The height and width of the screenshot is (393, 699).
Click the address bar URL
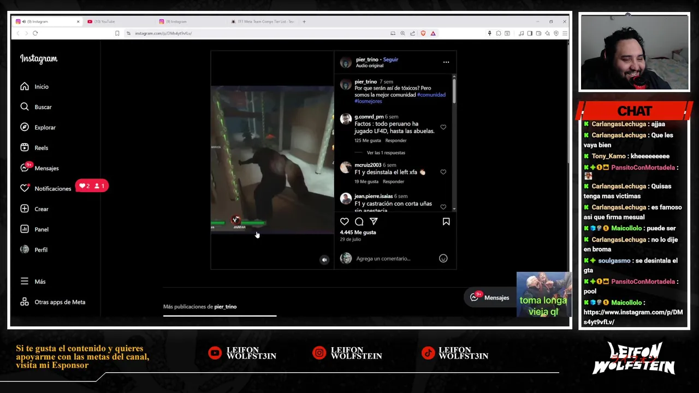163,33
